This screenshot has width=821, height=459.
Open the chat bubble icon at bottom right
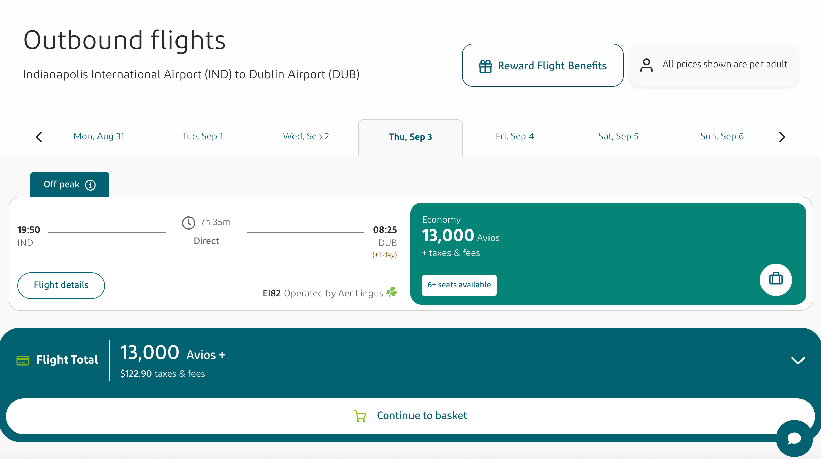pos(794,438)
